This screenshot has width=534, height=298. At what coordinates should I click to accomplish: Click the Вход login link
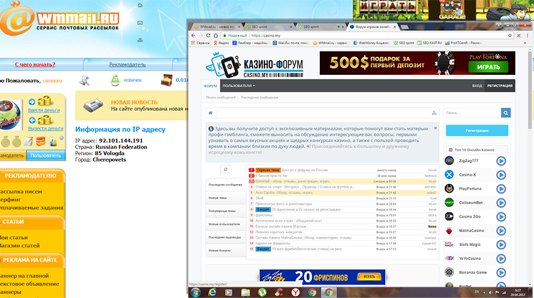pos(477,86)
